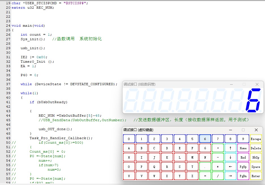Click the letter B key

[x=142, y=148]
